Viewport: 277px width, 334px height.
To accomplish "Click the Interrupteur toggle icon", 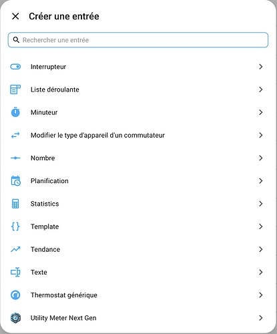I will (15, 67).
